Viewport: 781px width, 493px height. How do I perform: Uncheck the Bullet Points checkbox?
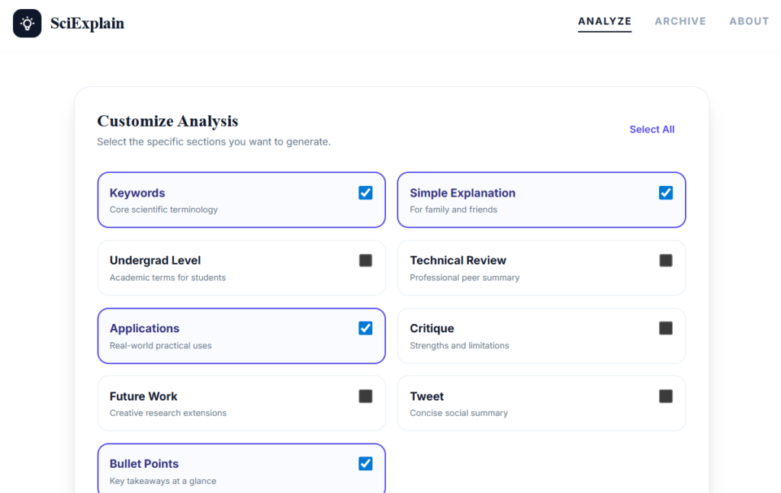coord(365,463)
